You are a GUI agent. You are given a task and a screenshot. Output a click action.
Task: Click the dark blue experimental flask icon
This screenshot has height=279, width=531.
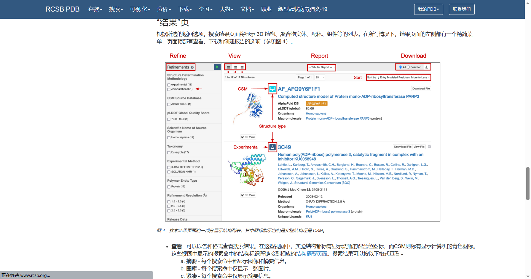[272, 147]
